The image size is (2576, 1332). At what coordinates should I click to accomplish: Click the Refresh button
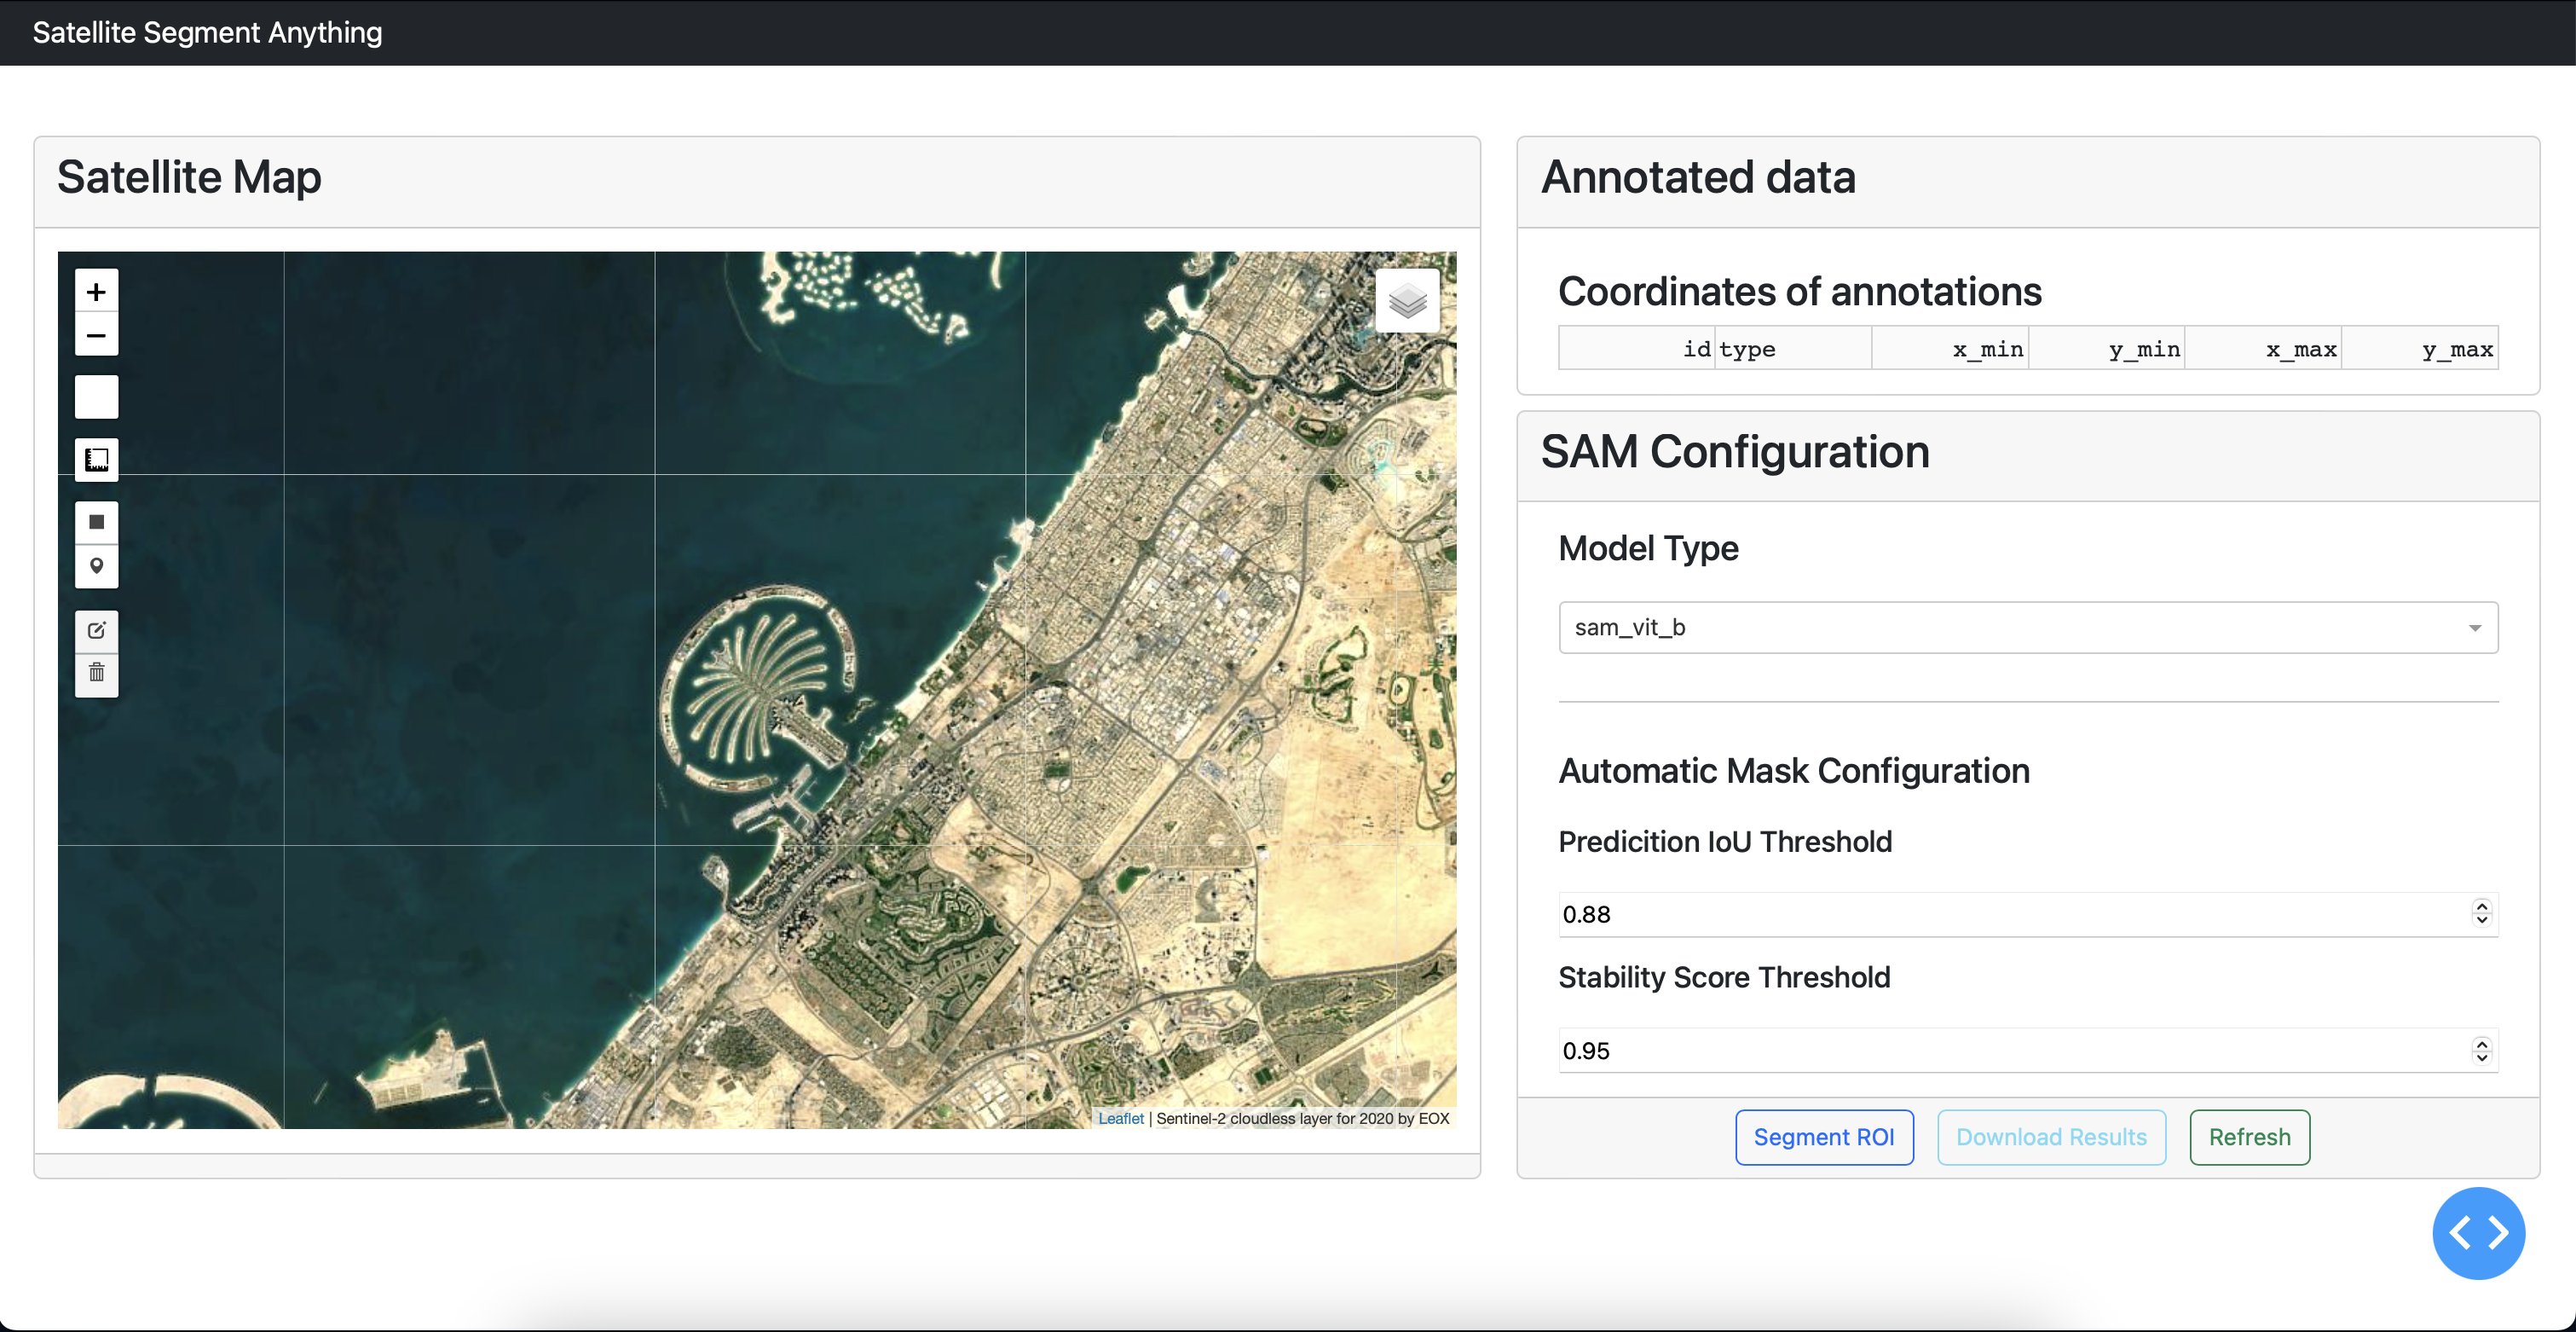pos(2249,1137)
